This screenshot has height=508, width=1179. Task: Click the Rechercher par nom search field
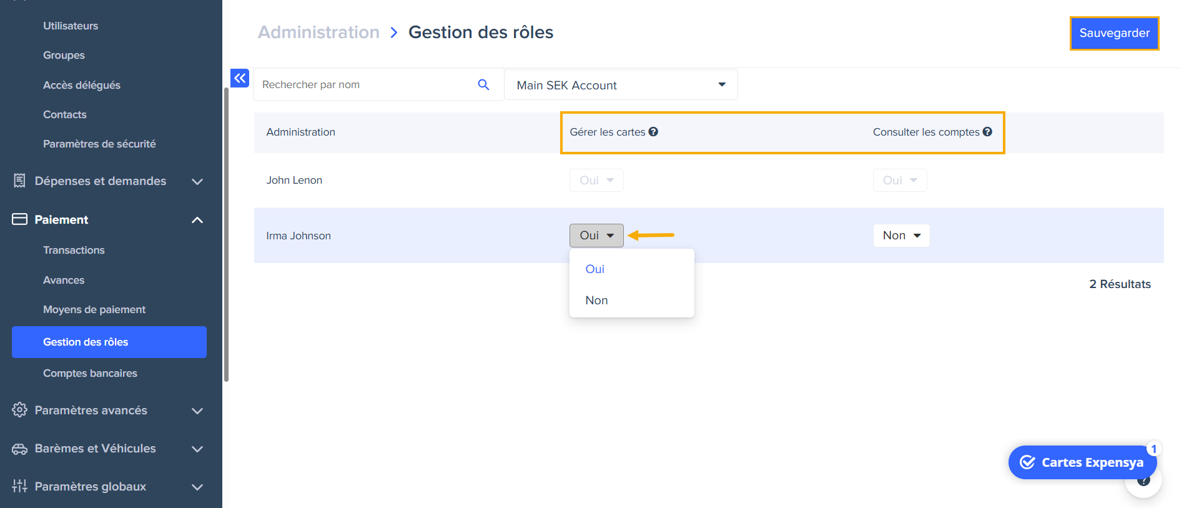pos(365,84)
